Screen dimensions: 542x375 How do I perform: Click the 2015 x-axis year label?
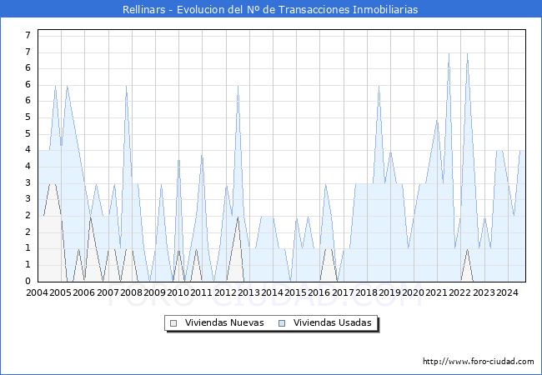295,292
